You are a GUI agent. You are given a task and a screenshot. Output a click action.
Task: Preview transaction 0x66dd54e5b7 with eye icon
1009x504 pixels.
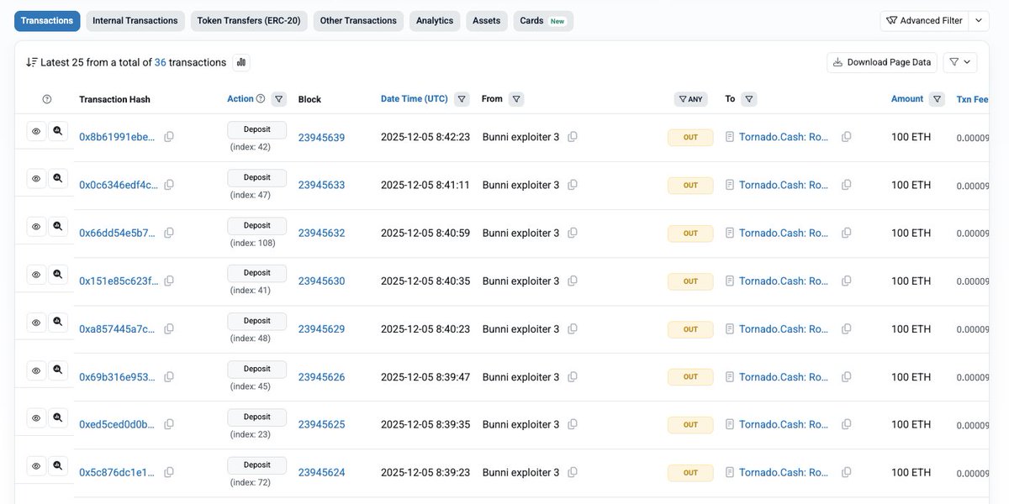[36, 227]
